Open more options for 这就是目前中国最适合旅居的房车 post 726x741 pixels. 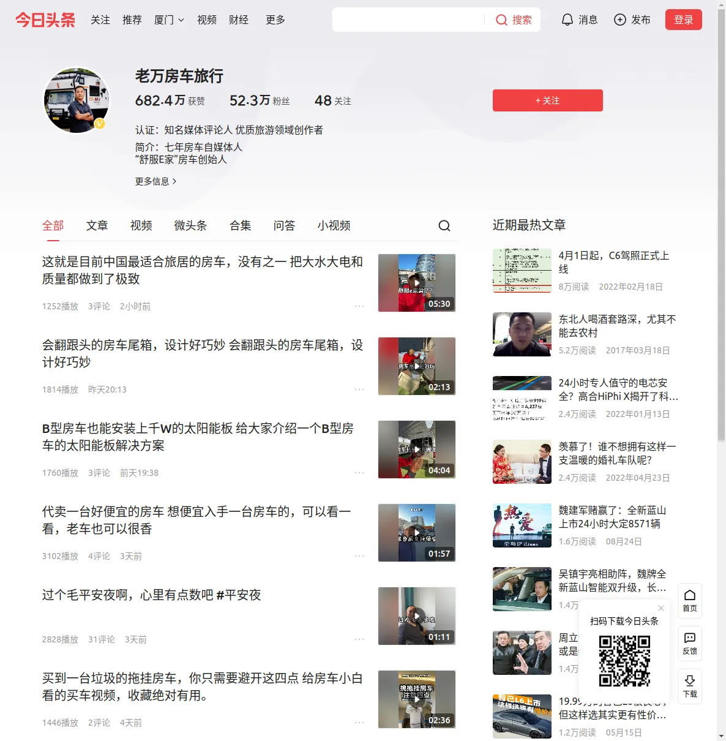point(359,306)
